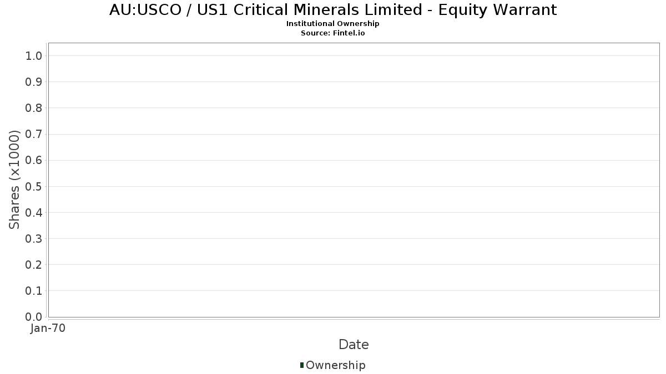Click the Date x-axis title
The image size is (666, 374).
(x=354, y=345)
